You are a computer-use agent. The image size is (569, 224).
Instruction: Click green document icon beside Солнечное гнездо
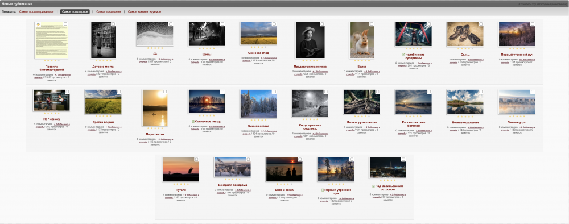pos(193,121)
